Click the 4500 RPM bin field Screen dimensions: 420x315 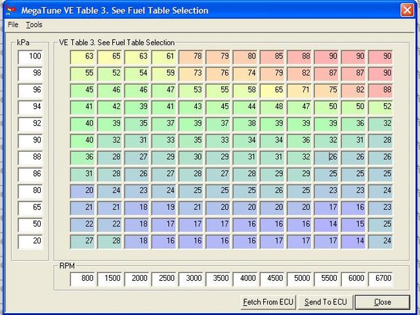[x=272, y=279]
